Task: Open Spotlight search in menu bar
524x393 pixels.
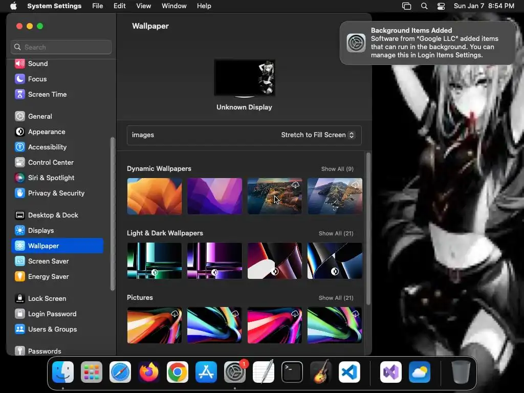Action: [x=424, y=6]
